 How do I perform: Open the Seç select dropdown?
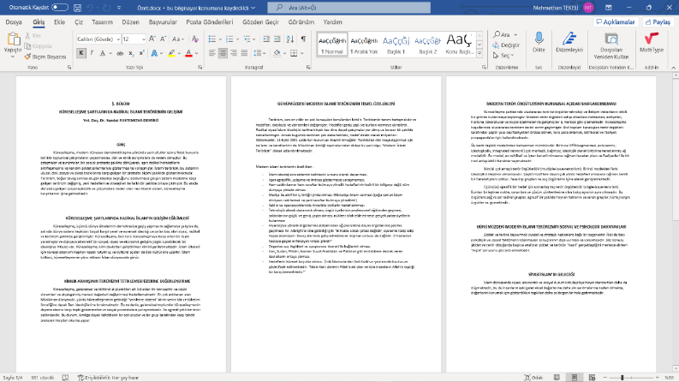pos(503,56)
